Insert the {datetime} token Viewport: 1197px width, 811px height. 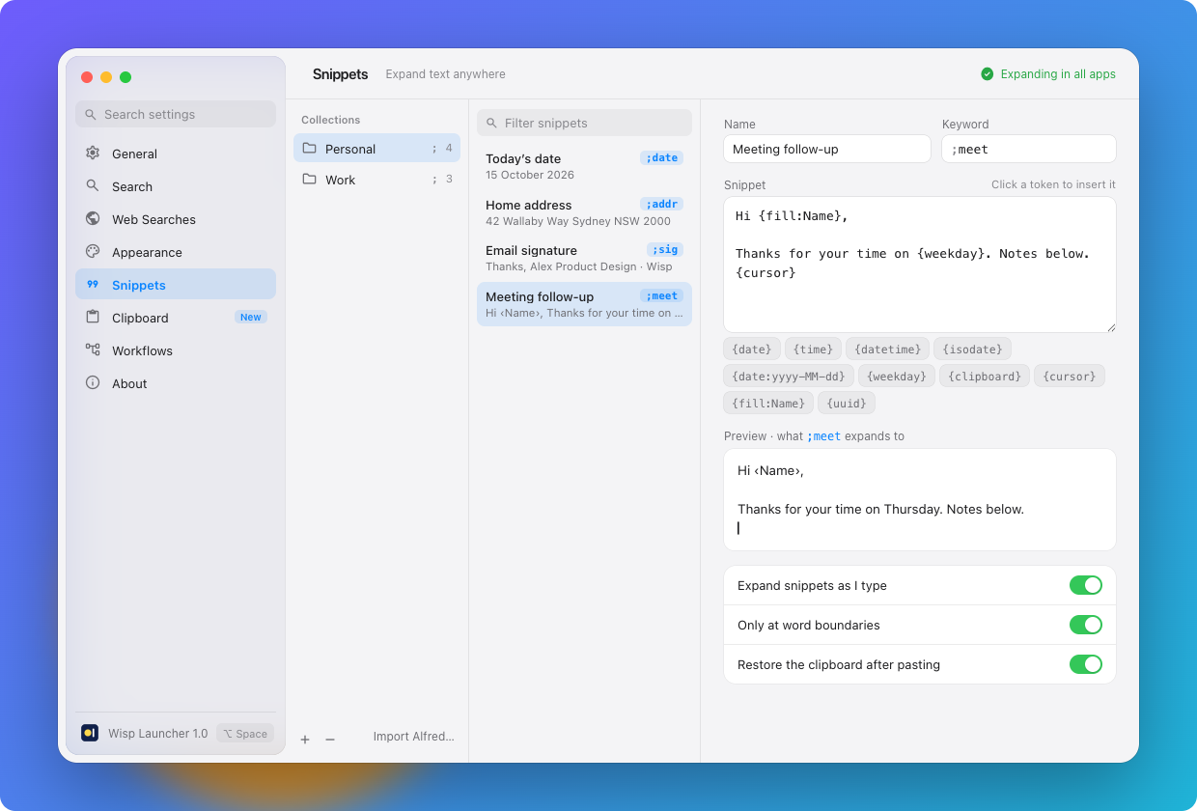pos(887,349)
